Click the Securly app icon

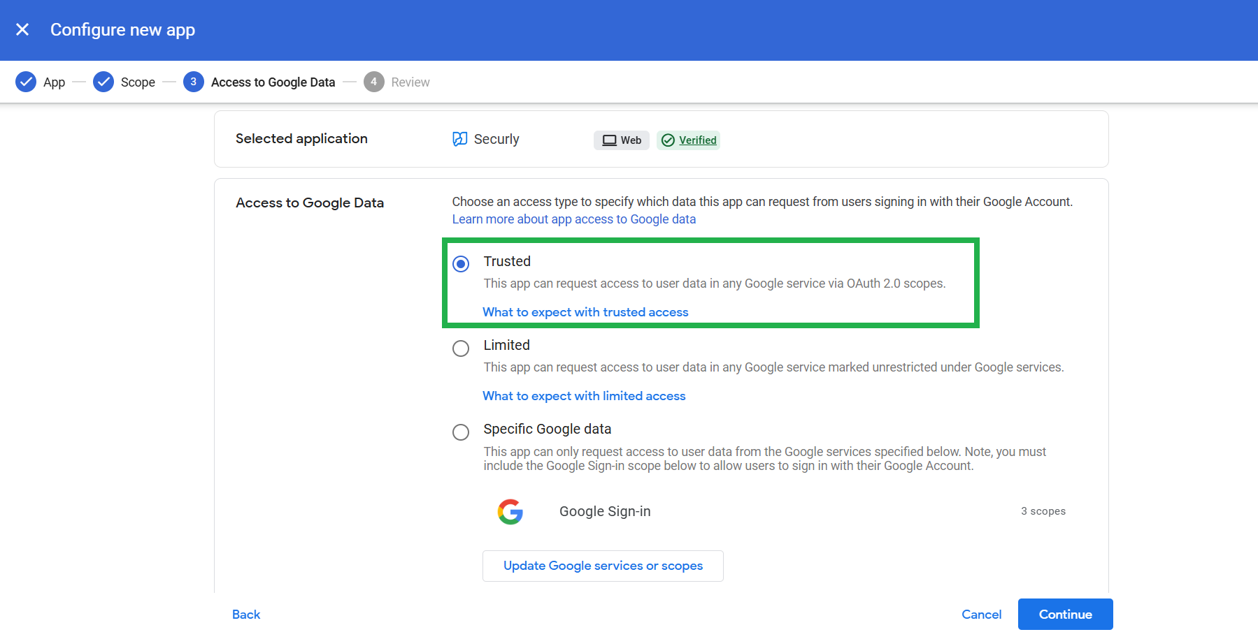(x=459, y=139)
